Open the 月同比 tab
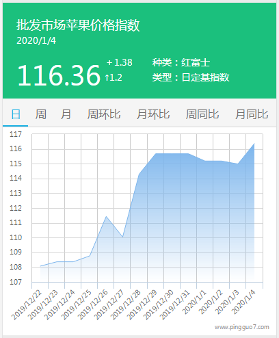Viewport: 279px width, 338px height. pos(252,114)
